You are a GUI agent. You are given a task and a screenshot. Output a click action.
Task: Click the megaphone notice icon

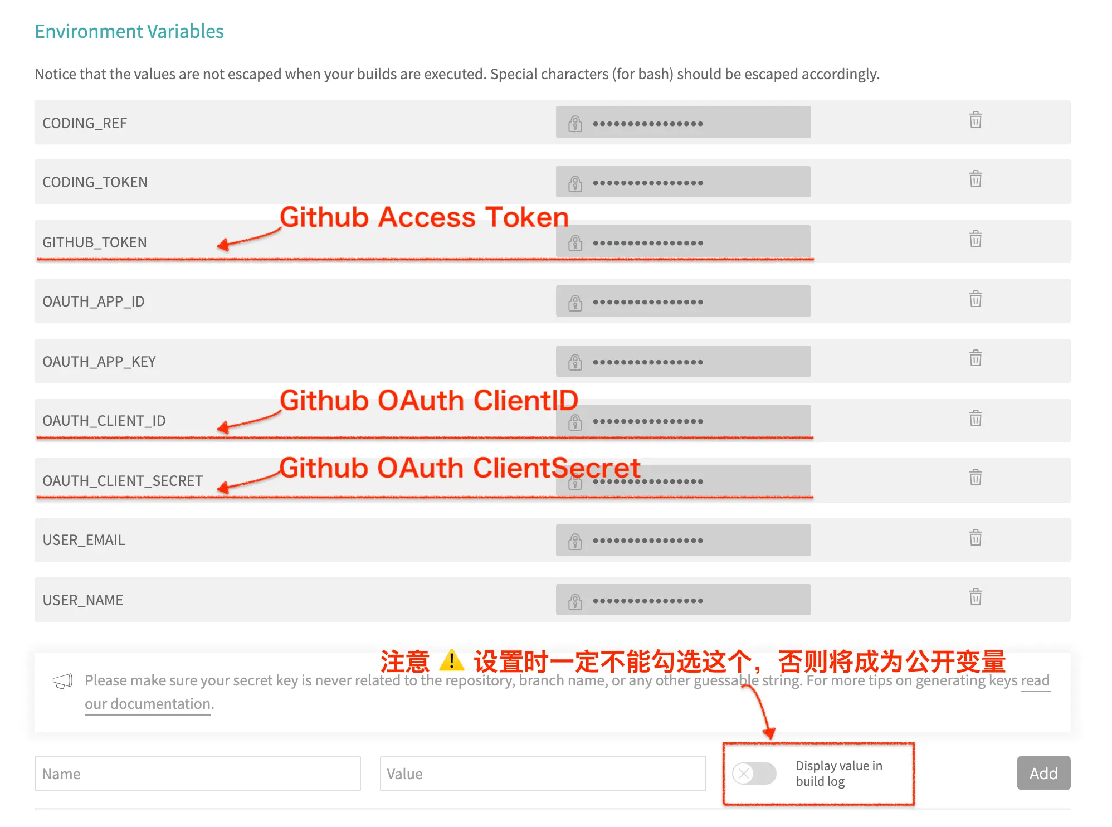tap(62, 681)
